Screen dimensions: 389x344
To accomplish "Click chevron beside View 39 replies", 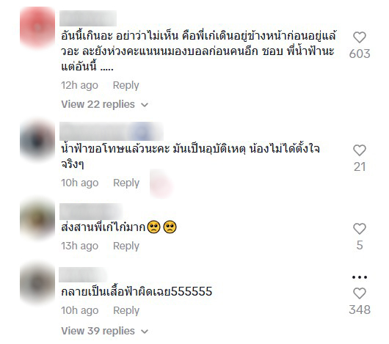I will (145, 332).
